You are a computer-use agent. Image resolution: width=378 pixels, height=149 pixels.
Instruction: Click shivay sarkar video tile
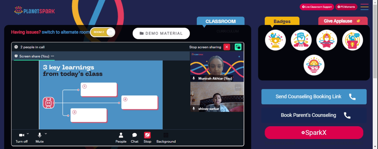pos(217,97)
